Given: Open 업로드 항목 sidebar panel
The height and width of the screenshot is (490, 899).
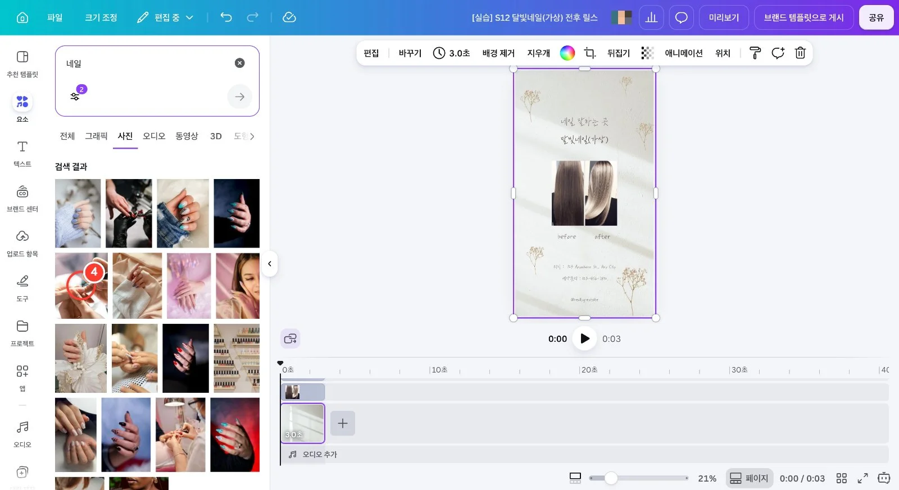Looking at the screenshot, I should tap(22, 243).
